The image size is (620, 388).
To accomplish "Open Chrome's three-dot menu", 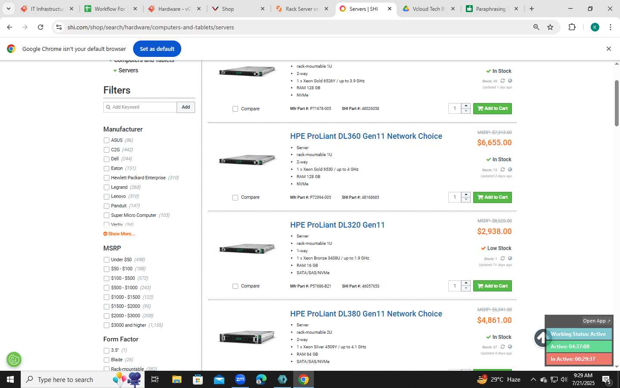I will pos(611,27).
